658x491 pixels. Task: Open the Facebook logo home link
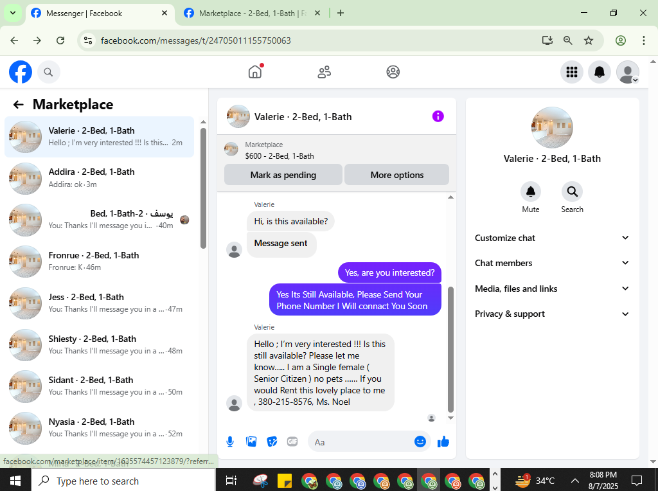coord(21,72)
